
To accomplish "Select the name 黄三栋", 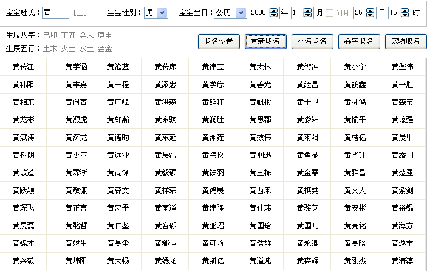I will click(x=260, y=173).
